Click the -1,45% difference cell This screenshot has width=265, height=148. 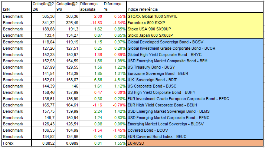115,130
